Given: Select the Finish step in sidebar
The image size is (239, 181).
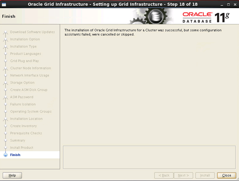Looking at the screenshot, I should [x=15, y=155].
